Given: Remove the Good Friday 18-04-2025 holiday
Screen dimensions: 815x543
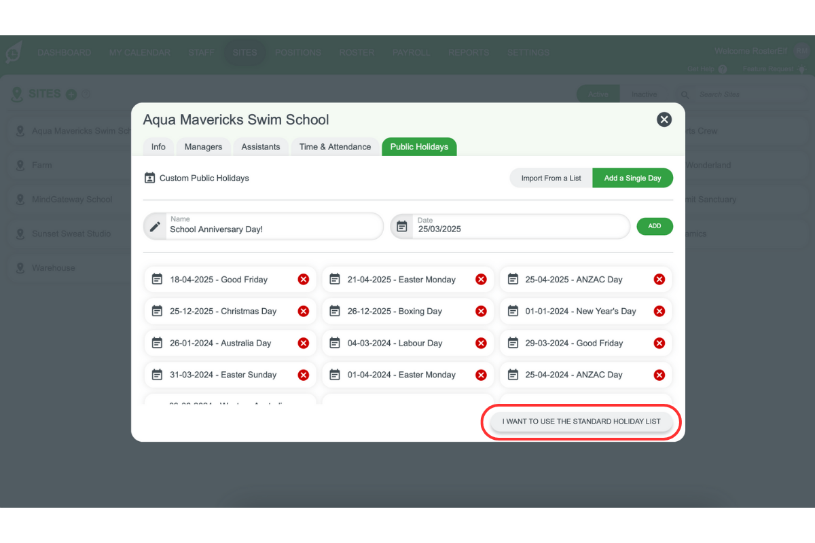Looking at the screenshot, I should 304,280.
